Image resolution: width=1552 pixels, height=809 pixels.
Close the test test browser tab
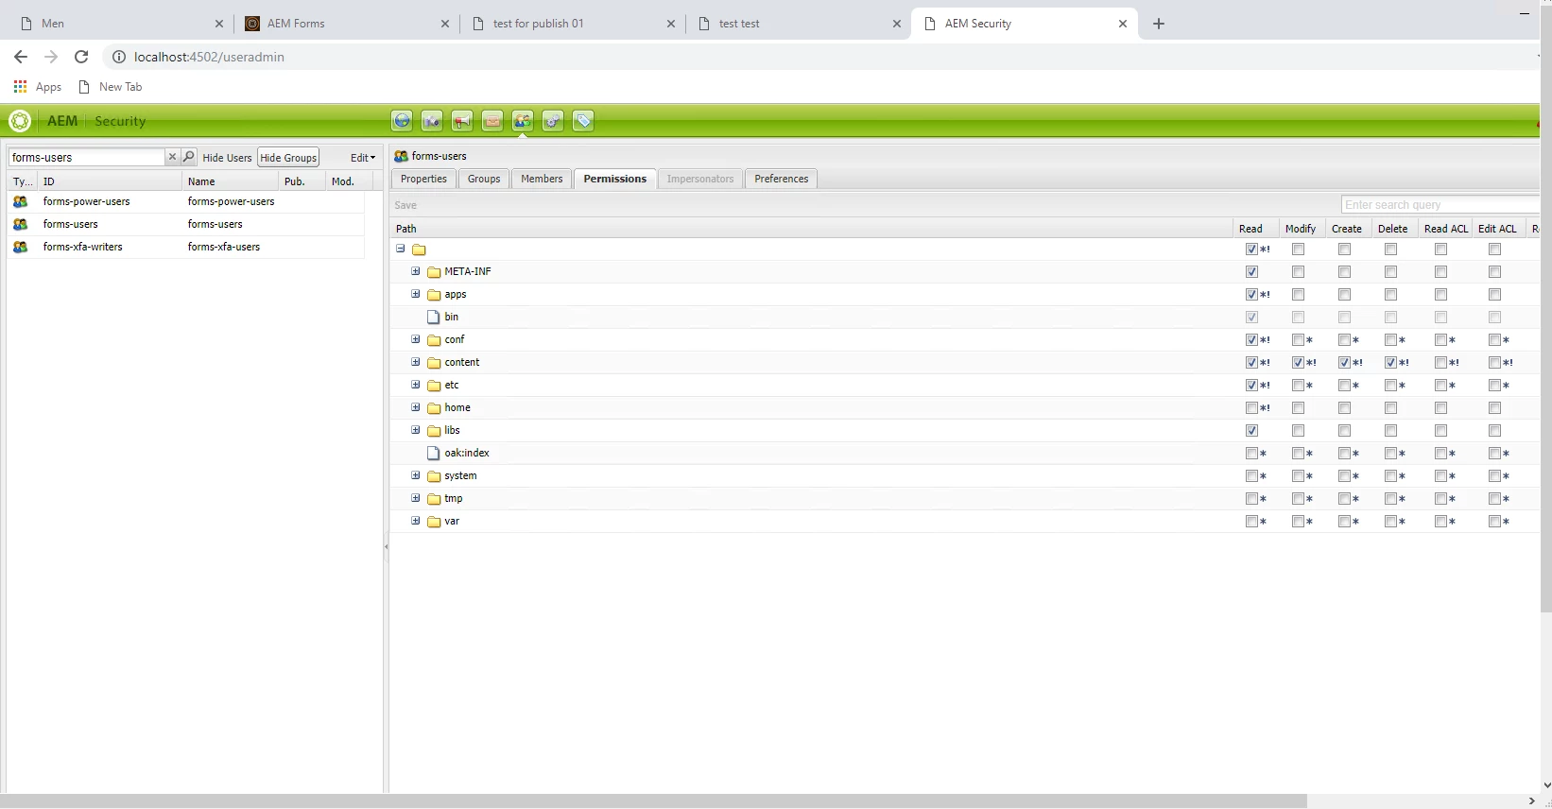(897, 24)
